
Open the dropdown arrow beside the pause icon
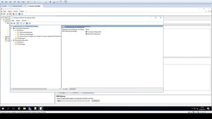pyautogui.click(x=30, y=2)
